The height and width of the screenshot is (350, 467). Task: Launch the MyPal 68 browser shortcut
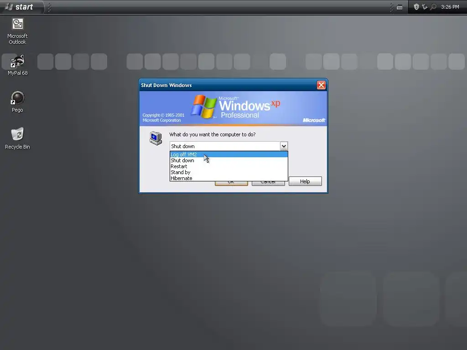[18, 65]
